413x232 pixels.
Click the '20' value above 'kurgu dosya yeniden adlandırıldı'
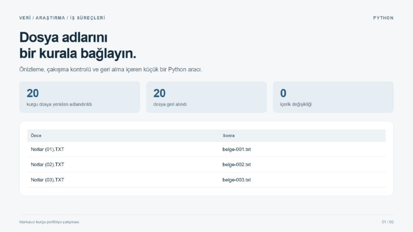tap(33, 93)
